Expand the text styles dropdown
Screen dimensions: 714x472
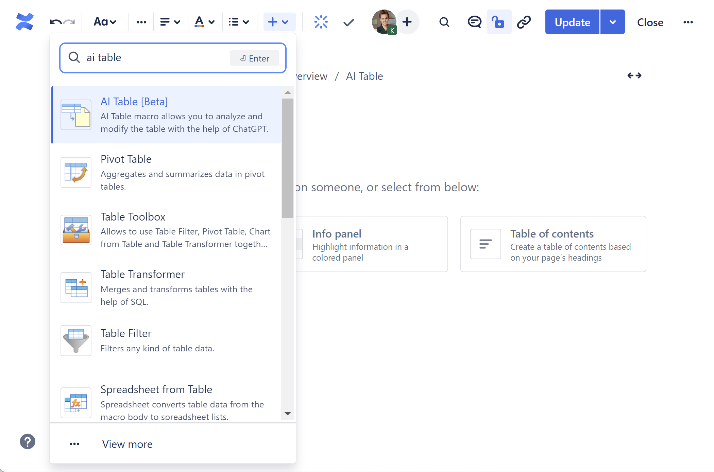(105, 22)
